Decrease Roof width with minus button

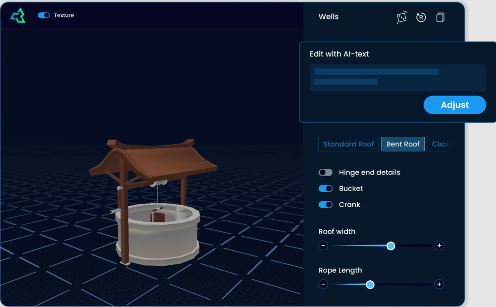(323, 246)
